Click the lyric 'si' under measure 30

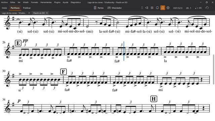tap(19, 90)
